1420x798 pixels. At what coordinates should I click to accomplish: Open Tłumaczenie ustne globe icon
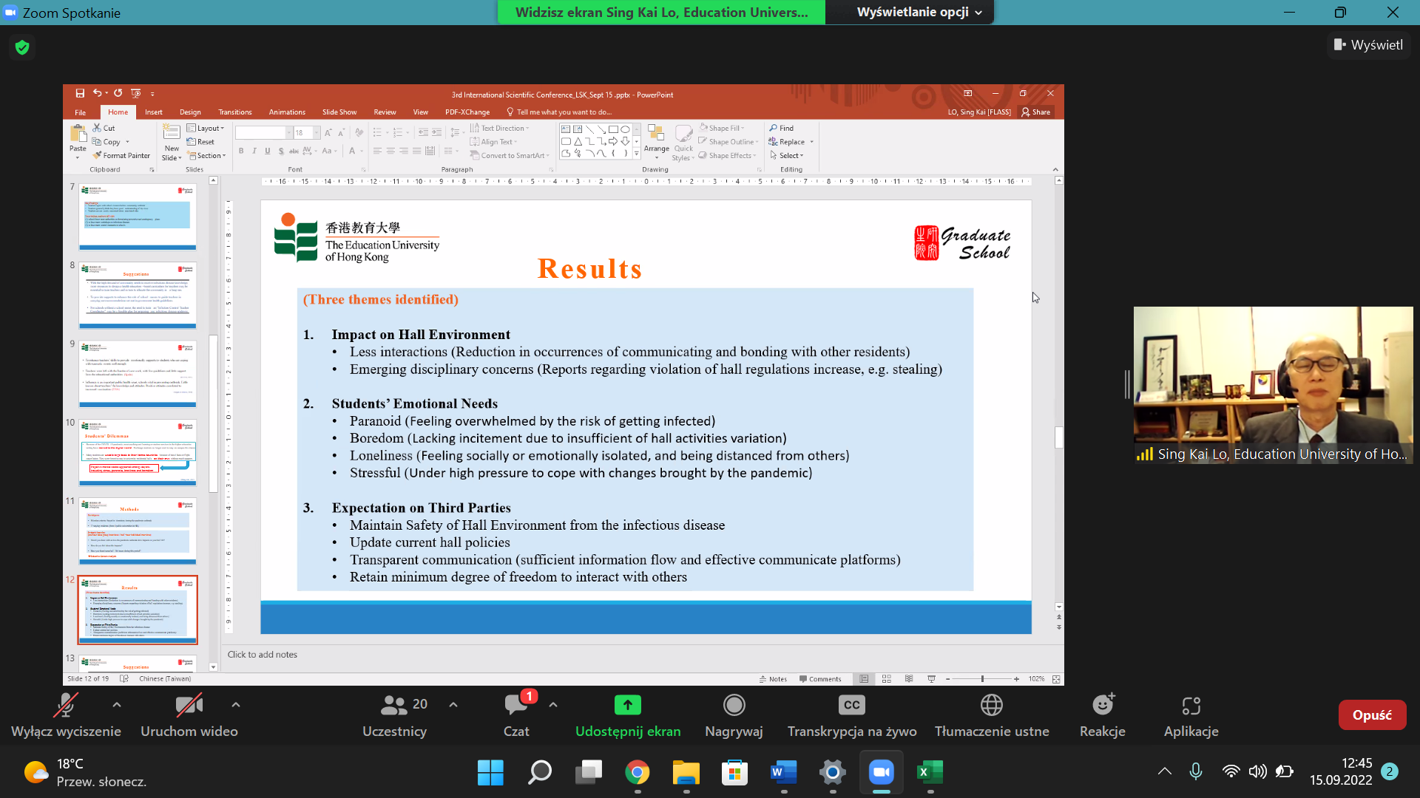point(991,706)
